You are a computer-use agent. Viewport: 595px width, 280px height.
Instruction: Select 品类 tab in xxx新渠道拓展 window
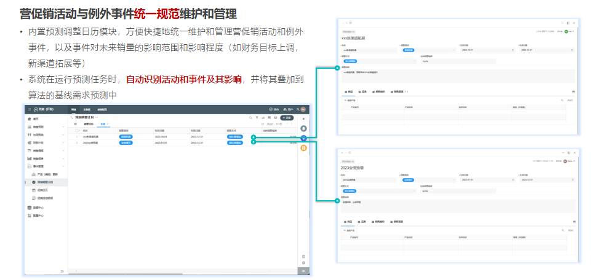[362, 92]
